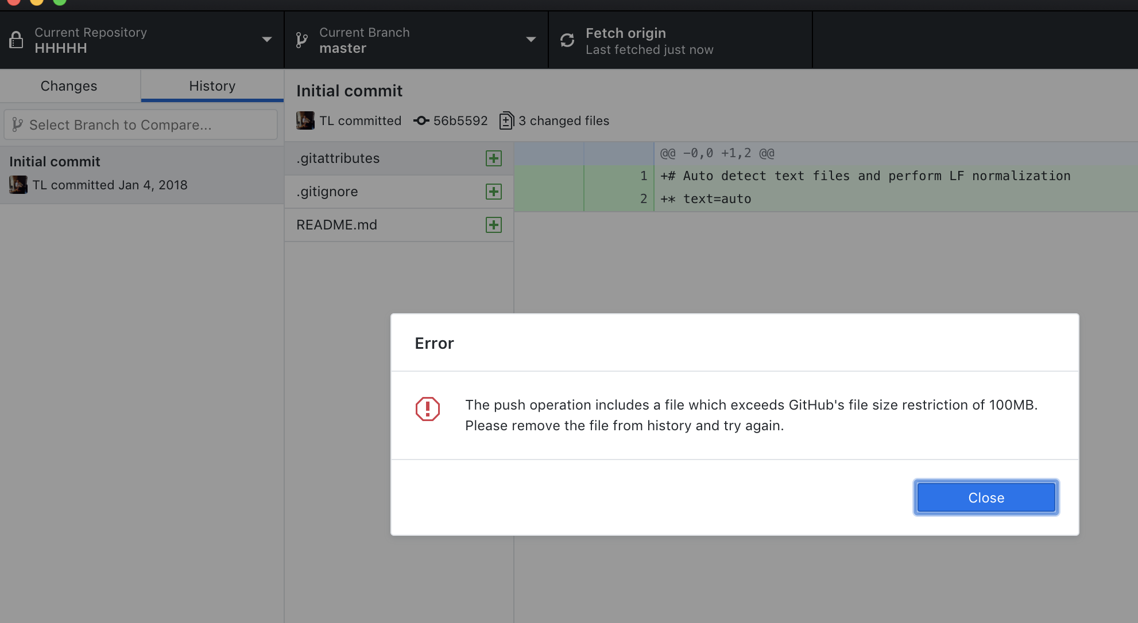Click Fetch origin button
This screenshot has height=623, width=1138.
click(680, 40)
